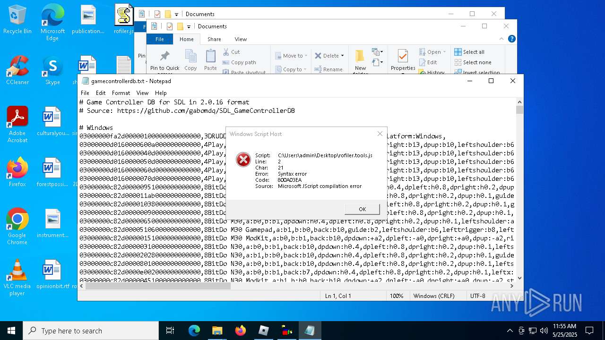The height and width of the screenshot is (340, 605).
Task: Click Notepad horizontal scroll right arrow
Action: (512, 286)
